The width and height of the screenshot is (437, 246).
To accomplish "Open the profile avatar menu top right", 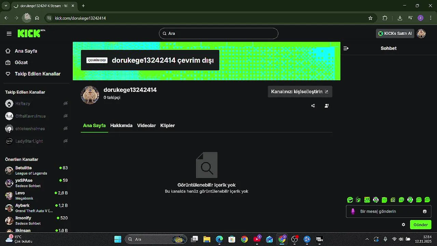I will [x=421, y=33].
